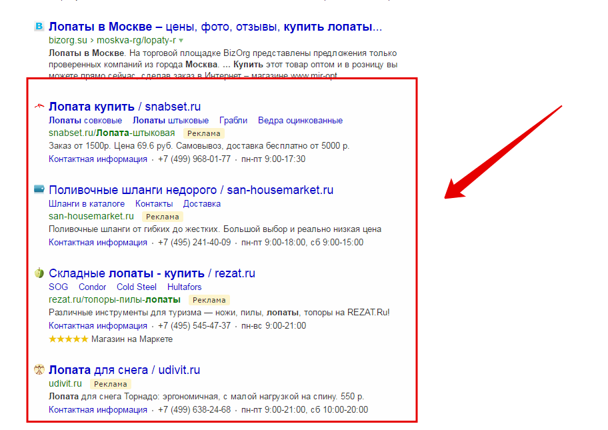This screenshot has width=608, height=430.
Task: Open the 'Condor' sitelink
Action: 92,287
